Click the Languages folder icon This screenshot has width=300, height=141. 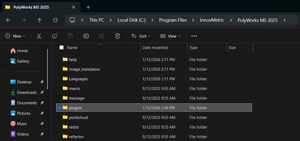(65, 79)
